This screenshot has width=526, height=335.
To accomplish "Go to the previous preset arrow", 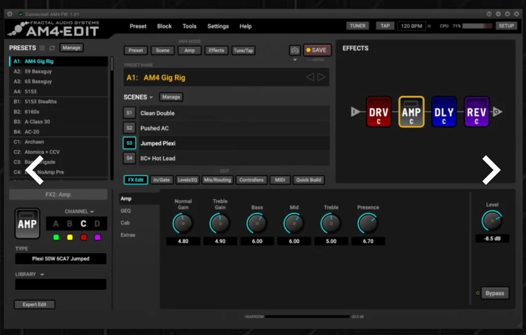I will pyautogui.click(x=310, y=77).
